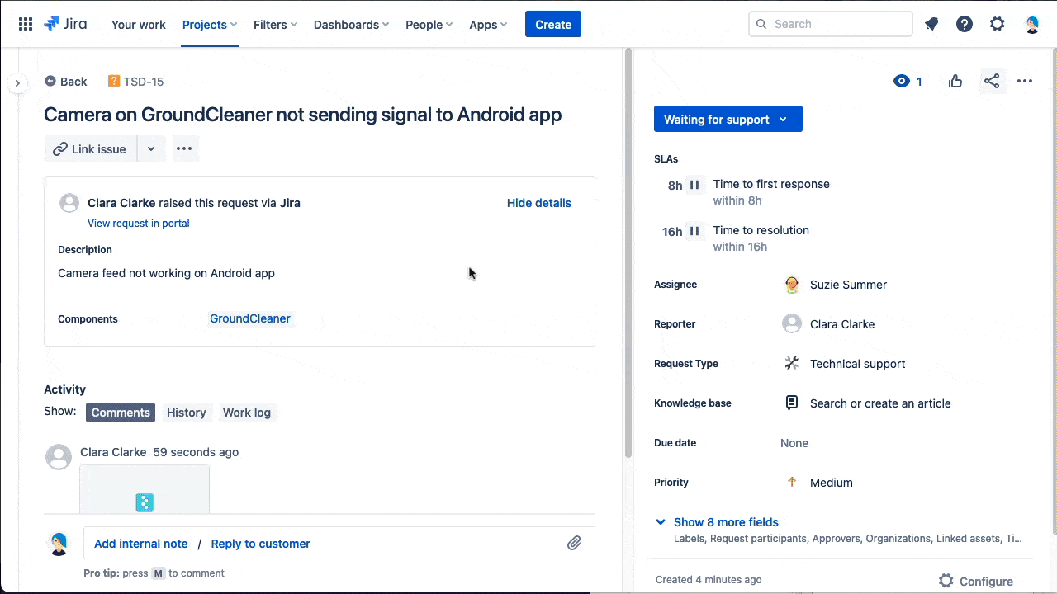Click the thumbs up vote icon
Viewport: 1057px width, 594px height.
point(955,81)
